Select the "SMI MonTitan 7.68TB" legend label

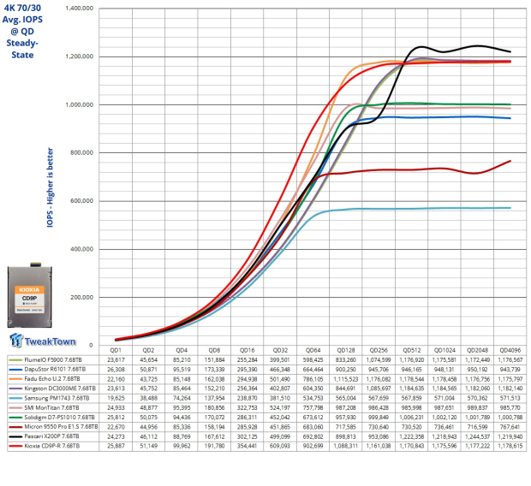tap(51, 408)
